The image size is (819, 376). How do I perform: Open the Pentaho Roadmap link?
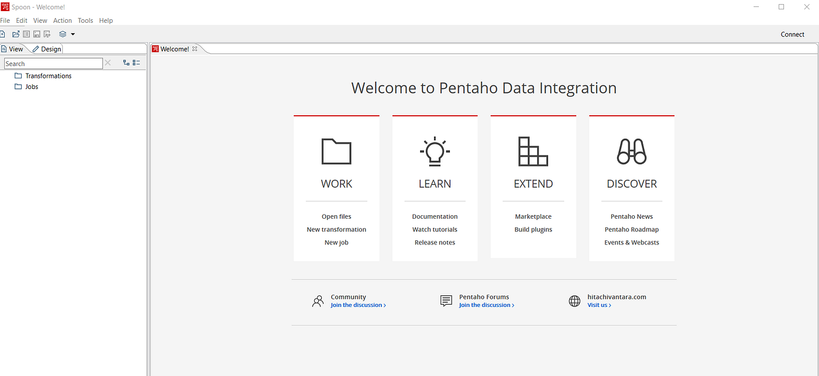click(x=632, y=229)
